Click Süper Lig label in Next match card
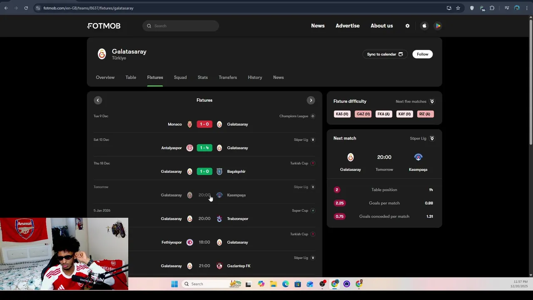Screen dimensions: 533x300 coord(418,138)
